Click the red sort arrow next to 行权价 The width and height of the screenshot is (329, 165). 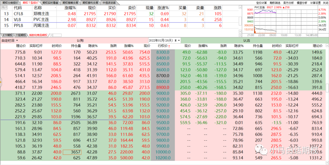169,46
